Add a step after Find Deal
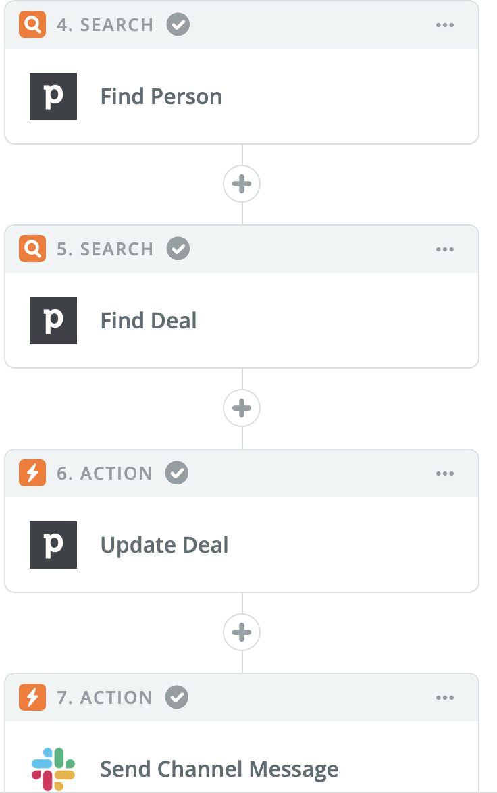The width and height of the screenshot is (497, 793). [242, 407]
